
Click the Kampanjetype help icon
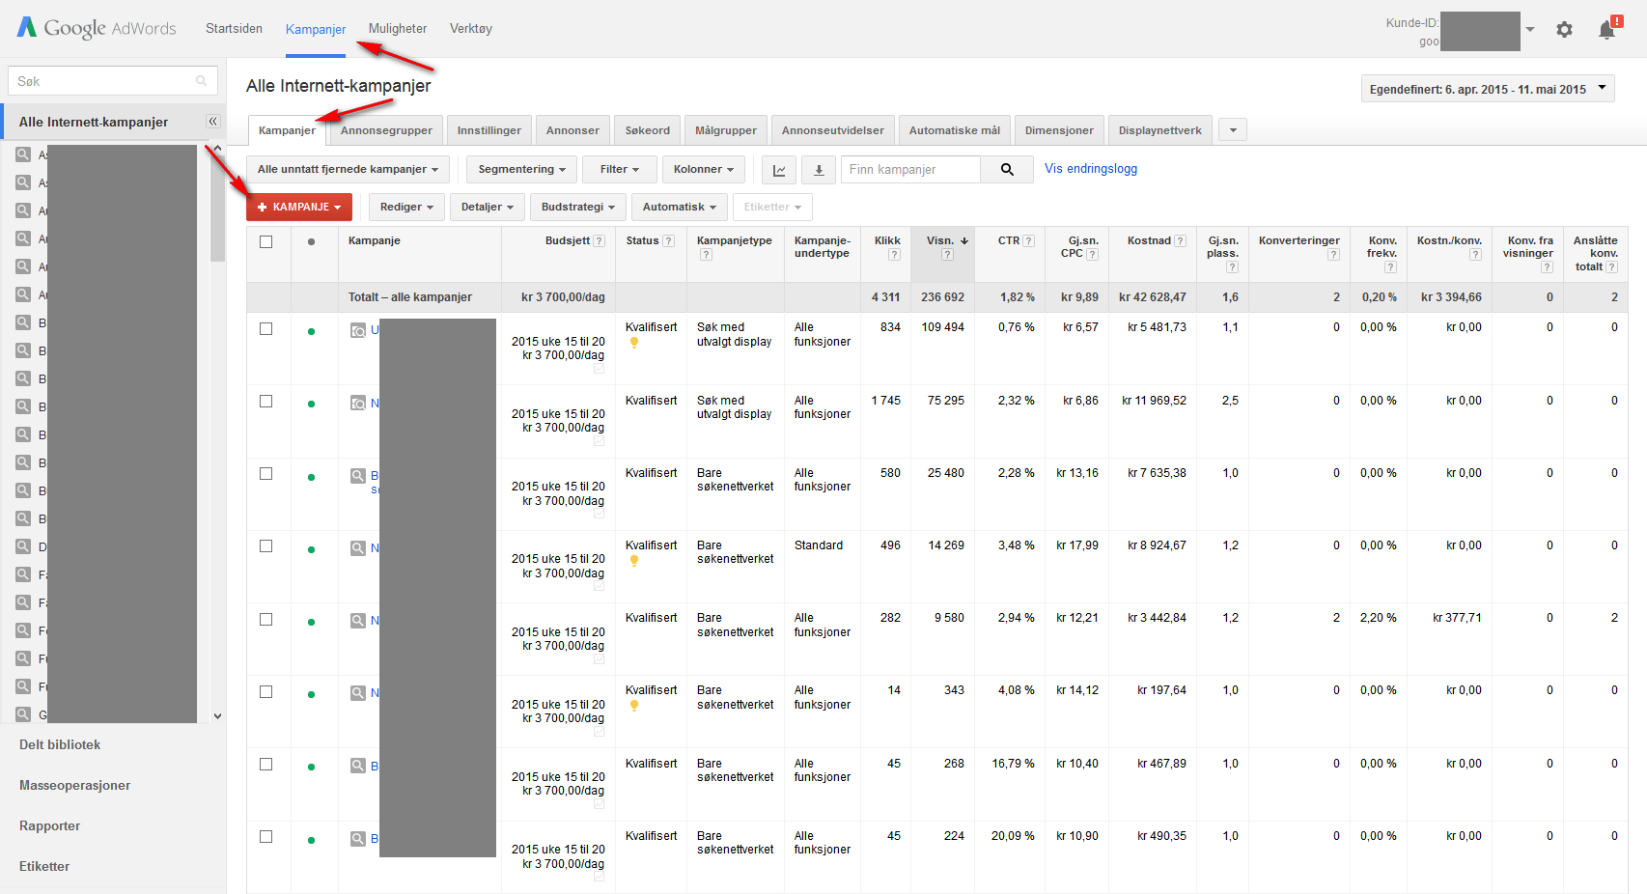pyautogui.click(x=706, y=255)
